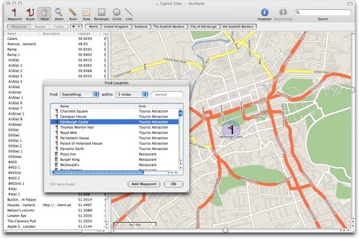359x239 pixels.
Task: Click OK in Find Location dialog
Action: click(x=173, y=184)
